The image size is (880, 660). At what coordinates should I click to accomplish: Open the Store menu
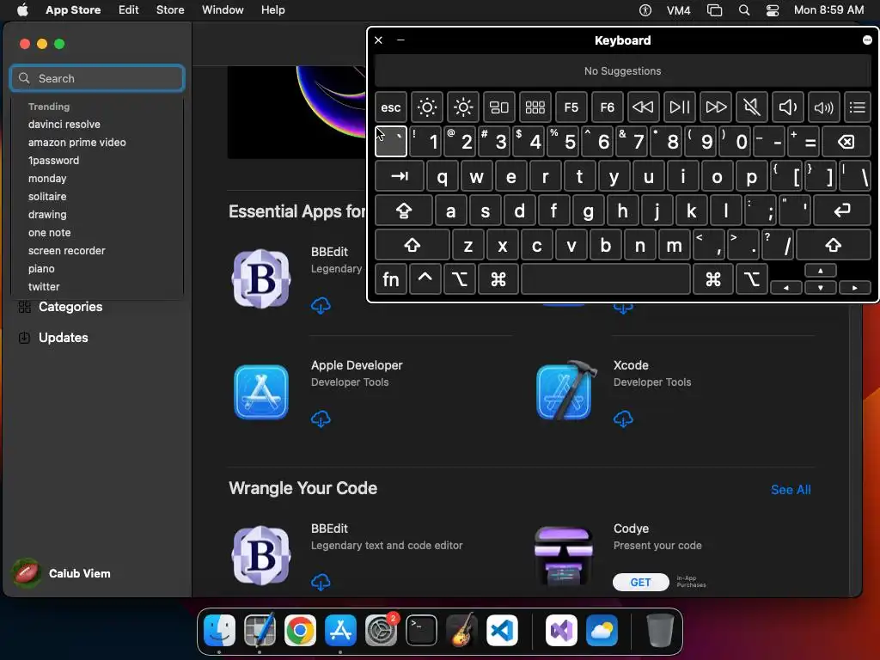170,9
